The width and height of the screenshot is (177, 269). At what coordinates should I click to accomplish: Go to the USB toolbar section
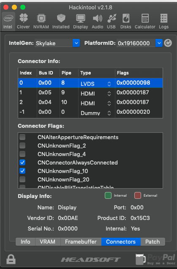[112, 22]
